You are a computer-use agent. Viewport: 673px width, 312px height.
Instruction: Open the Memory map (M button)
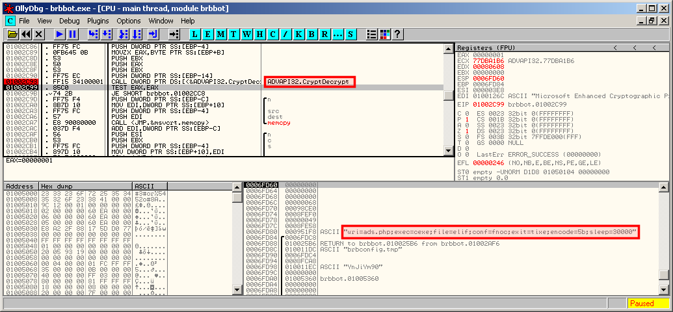222,34
